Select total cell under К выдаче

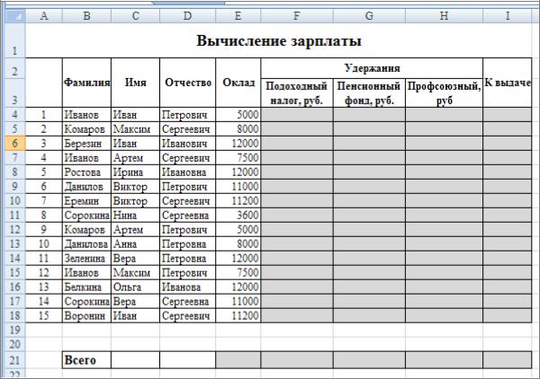[508, 360]
